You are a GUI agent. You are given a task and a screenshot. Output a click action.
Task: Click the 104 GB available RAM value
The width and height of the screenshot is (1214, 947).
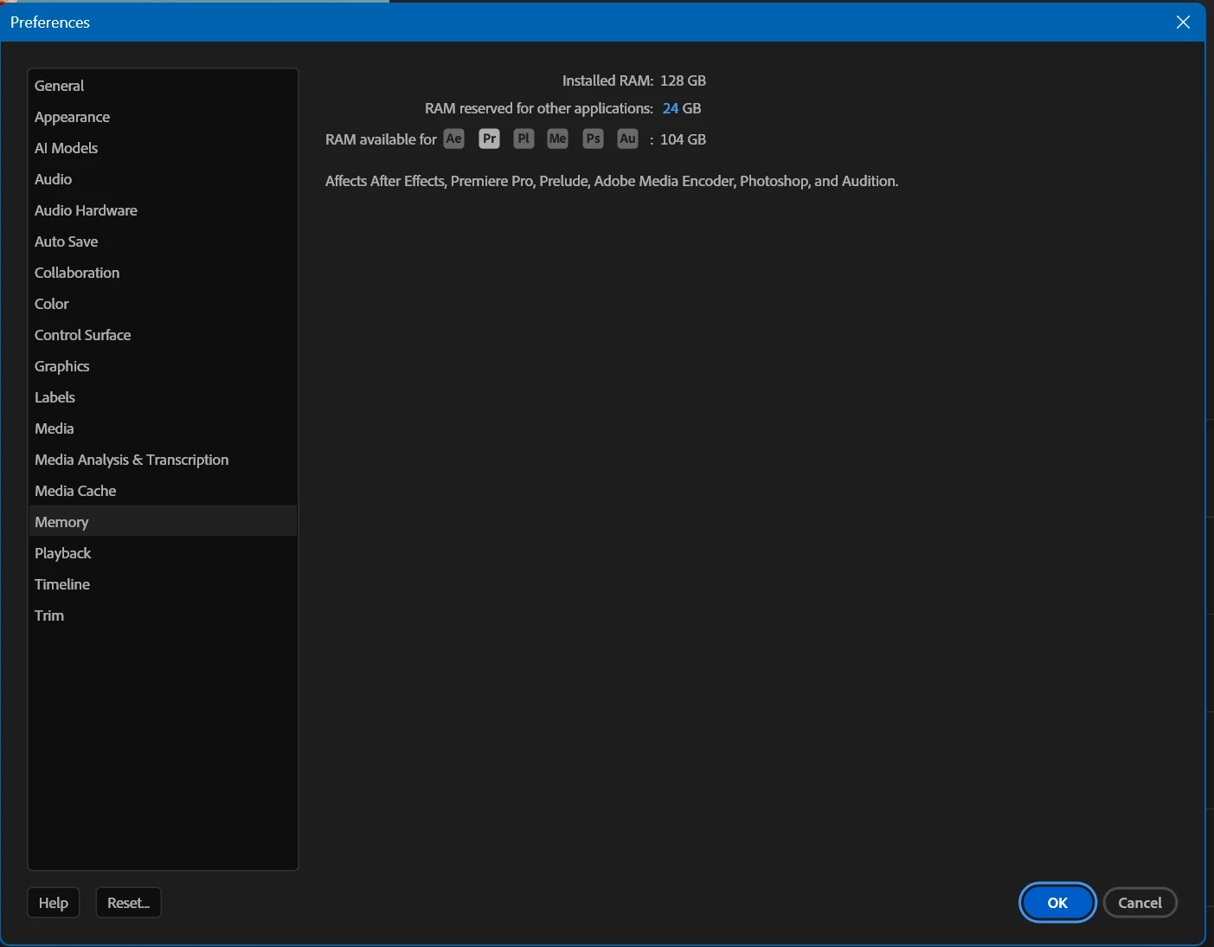[683, 139]
